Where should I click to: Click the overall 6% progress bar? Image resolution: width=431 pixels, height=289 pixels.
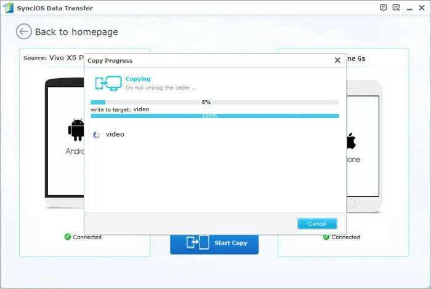[214, 102]
